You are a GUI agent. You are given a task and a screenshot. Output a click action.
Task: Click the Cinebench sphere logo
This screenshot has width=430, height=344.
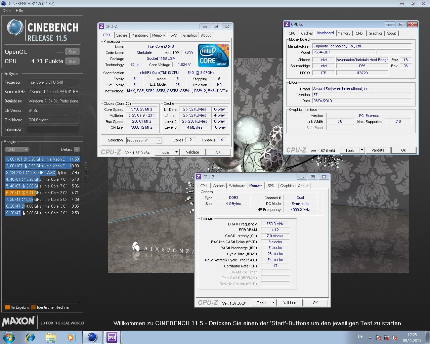pyautogui.click(x=15, y=27)
